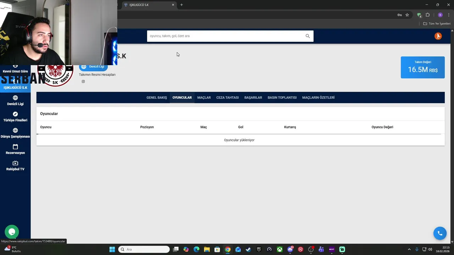Screen dimensions: 454x255
Task: Open Discord from the taskbar
Action: [290, 249]
